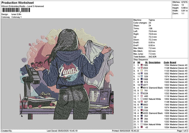Click the Total Bobbin value 342.92ft

pos(152,57)
